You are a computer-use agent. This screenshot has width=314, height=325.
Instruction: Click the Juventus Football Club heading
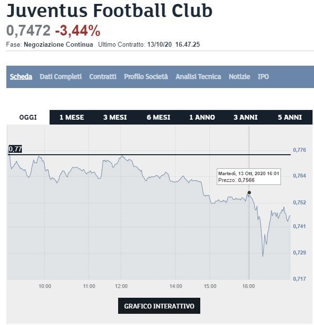pos(109,11)
